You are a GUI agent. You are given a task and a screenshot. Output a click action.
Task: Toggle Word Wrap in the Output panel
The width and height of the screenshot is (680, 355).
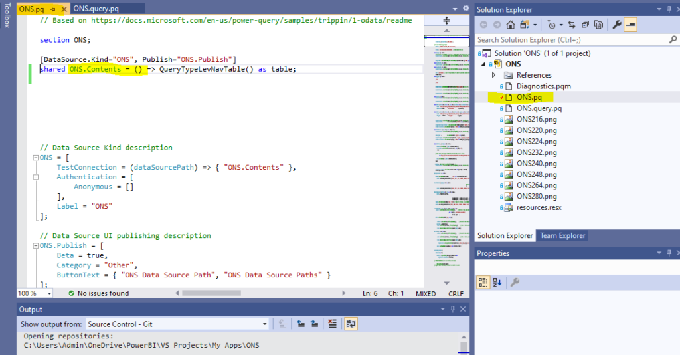click(350, 324)
